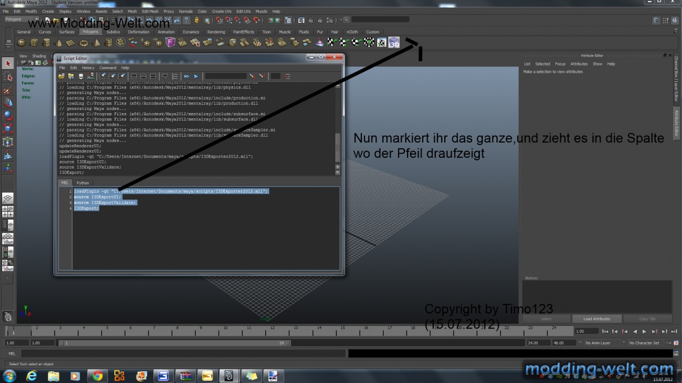The image size is (682, 383).
Task: Select the Rendering shelf tab
Action: (216, 32)
